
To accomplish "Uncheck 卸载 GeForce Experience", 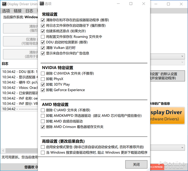I will point(43,90).
